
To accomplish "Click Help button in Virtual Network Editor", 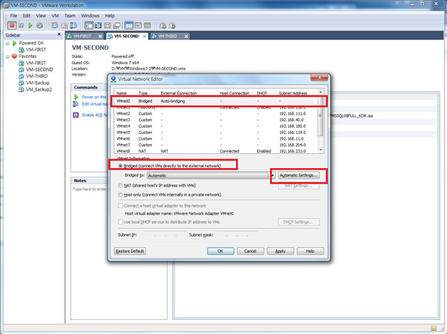I will (310, 251).
